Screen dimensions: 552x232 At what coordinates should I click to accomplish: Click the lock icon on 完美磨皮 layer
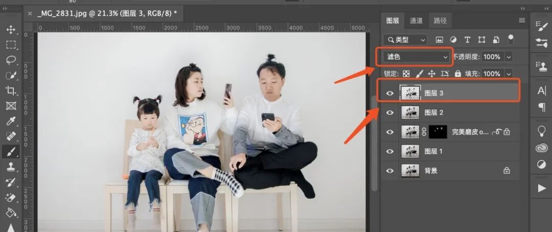pyautogui.click(x=507, y=132)
